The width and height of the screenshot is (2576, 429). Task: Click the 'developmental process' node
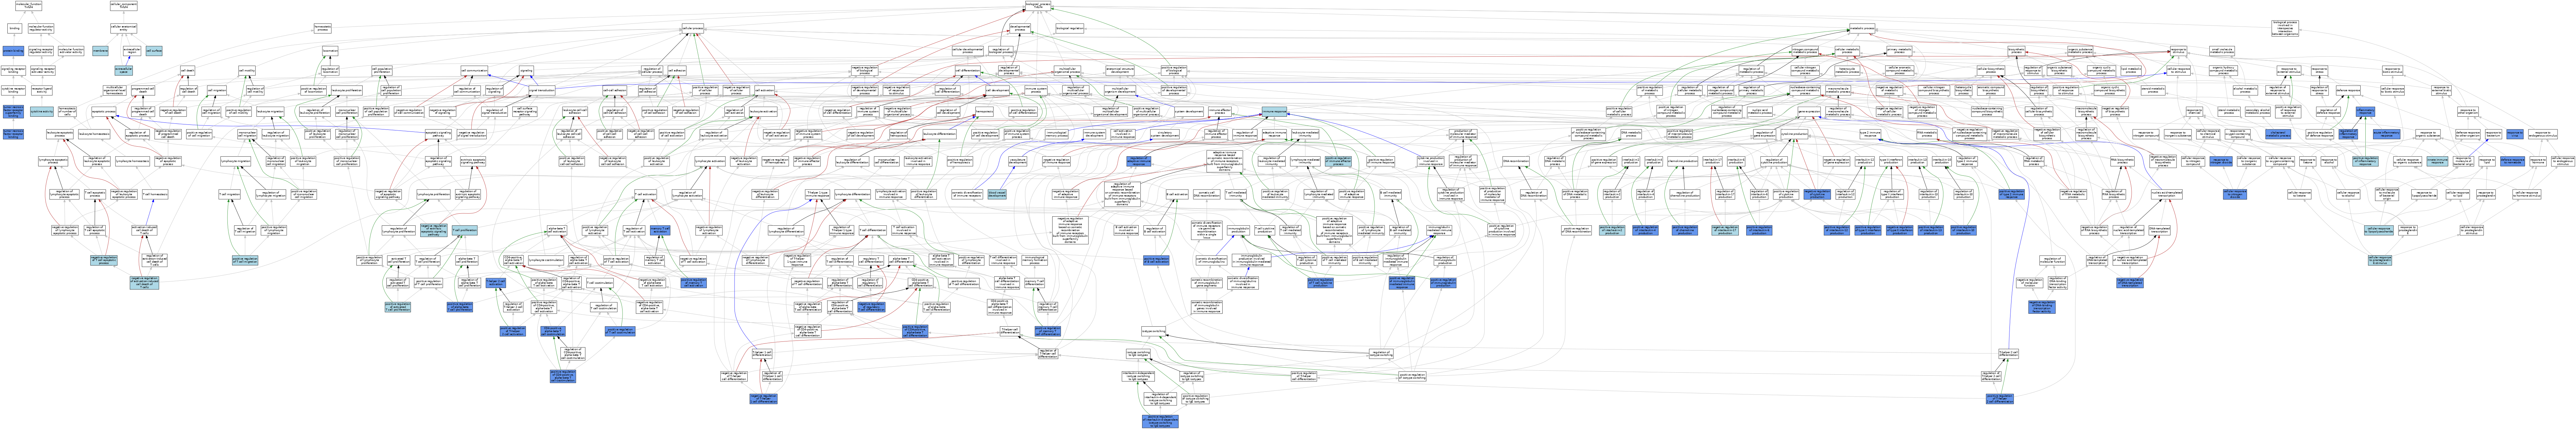pos(1020,28)
